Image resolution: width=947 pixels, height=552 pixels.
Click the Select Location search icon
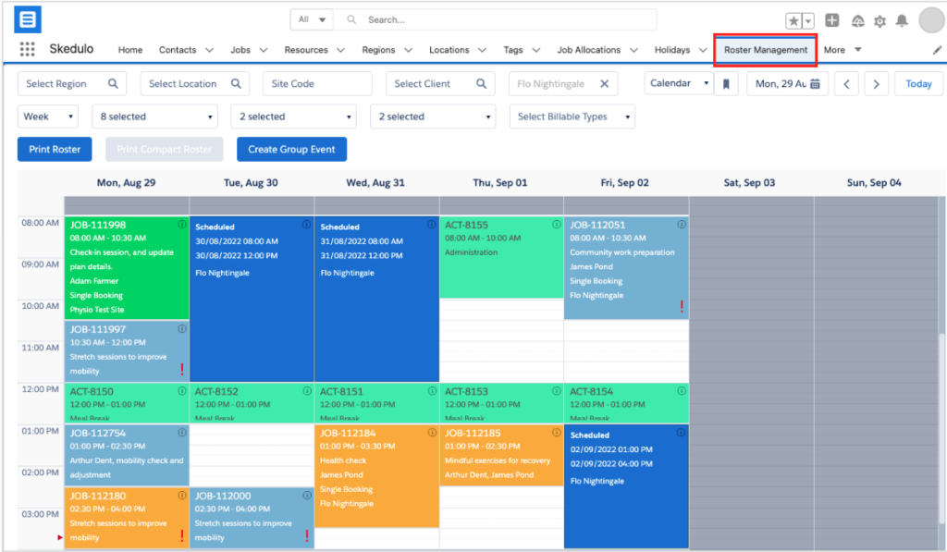coord(236,84)
